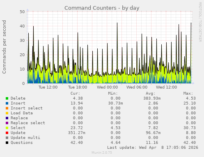Click Insert maximum value 25.10
Screen dimensions: 204x157
(190, 103)
